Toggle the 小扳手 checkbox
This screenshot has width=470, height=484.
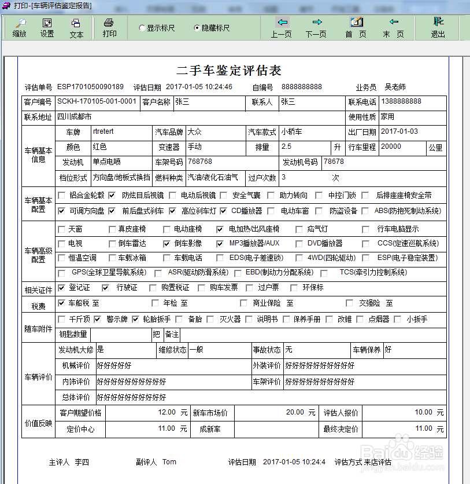pyautogui.click(x=398, y=319)
